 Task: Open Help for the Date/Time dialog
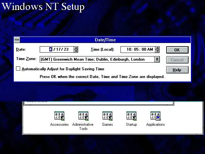click(x=177, y=70)
